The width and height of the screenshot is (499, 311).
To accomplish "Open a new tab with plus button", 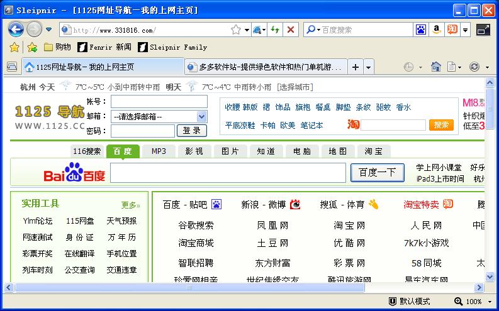I will [x=356, y=67].
